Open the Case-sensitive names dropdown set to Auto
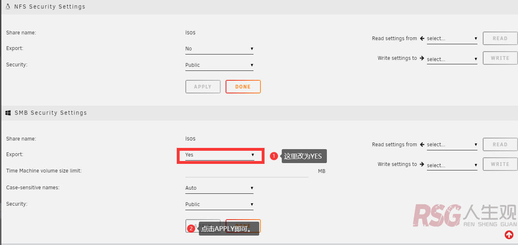This screenshot has height=245, width=518. (219, 188)
